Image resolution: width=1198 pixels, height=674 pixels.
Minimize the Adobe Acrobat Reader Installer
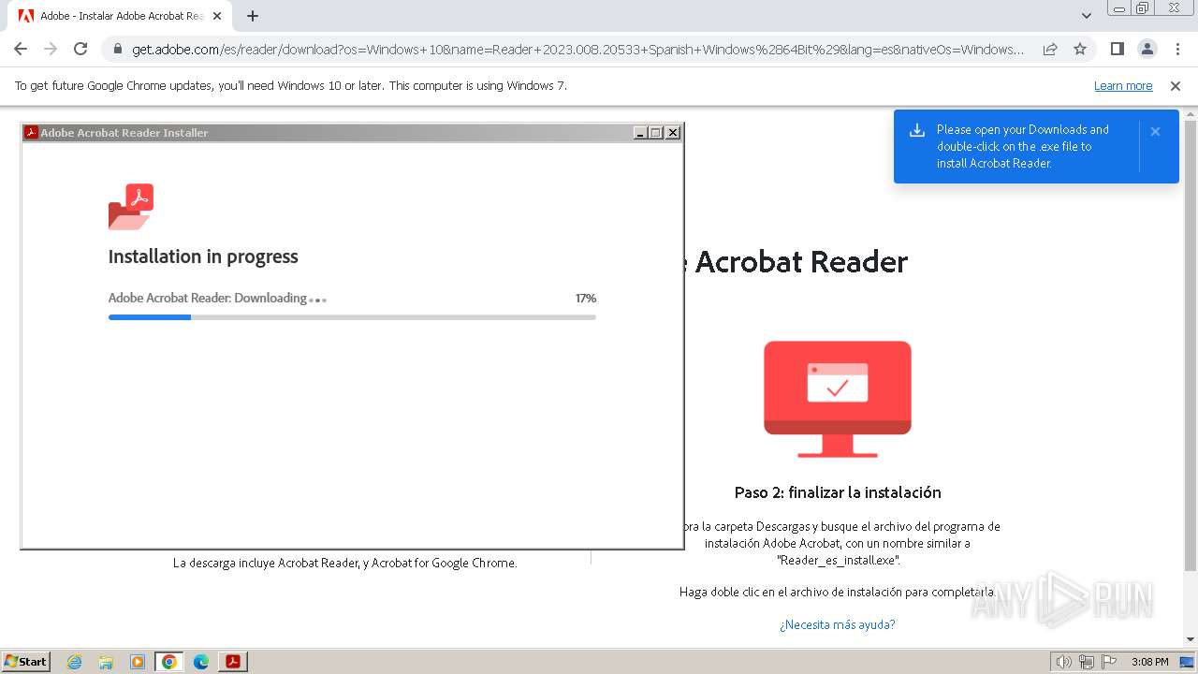pyautogui.click(x=640, y=133)
